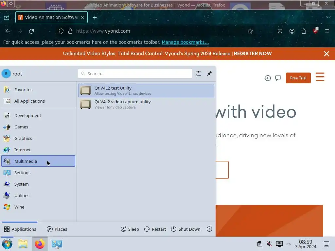Image resolution: width=335 pixels, height=251 pixels.
Task: Open the Wine category
Action: 38,207
